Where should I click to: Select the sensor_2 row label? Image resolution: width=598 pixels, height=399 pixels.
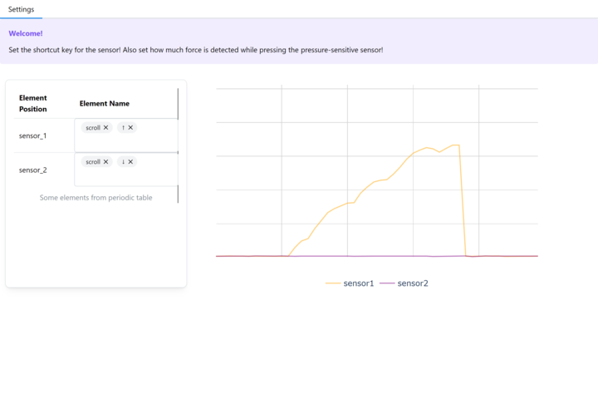[33, 170]
